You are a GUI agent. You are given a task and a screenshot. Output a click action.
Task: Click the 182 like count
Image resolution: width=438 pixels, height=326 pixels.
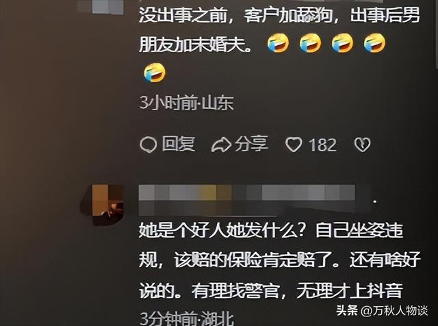tap(322, 145)
